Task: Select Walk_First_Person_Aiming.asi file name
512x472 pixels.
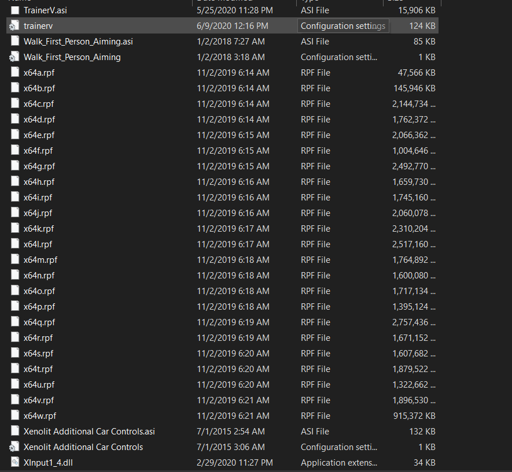Action: (x=78, y=42)
